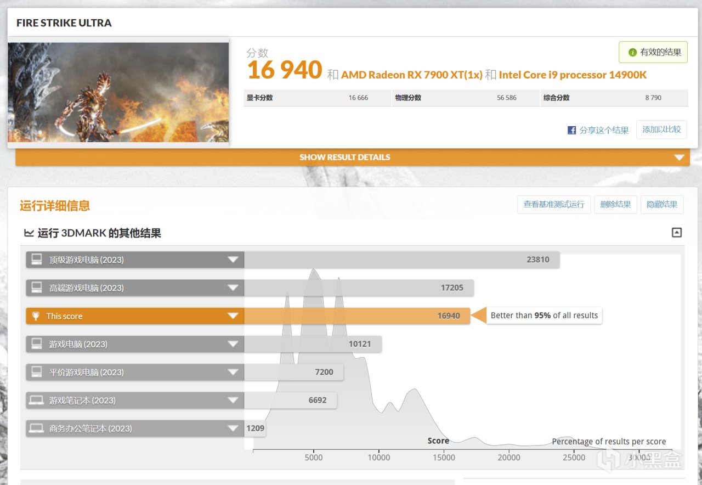
Task: Expand the 顶级游戏电脑 (2023) dropdown arrow
Action: [x=233, y=260]
